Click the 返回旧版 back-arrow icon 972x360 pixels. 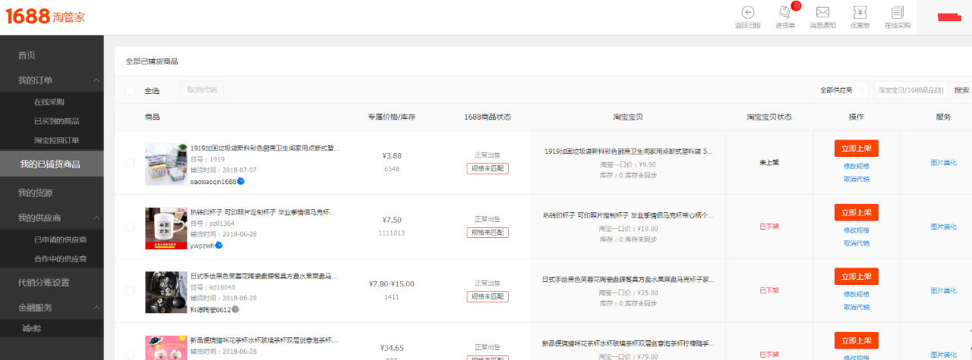(747, 12)
